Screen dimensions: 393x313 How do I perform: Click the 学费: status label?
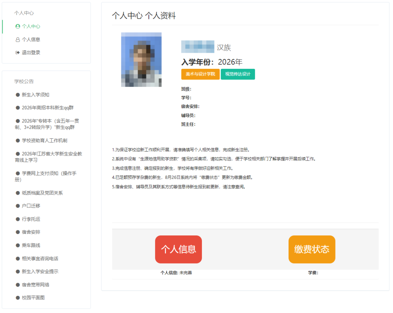point(313,273)
